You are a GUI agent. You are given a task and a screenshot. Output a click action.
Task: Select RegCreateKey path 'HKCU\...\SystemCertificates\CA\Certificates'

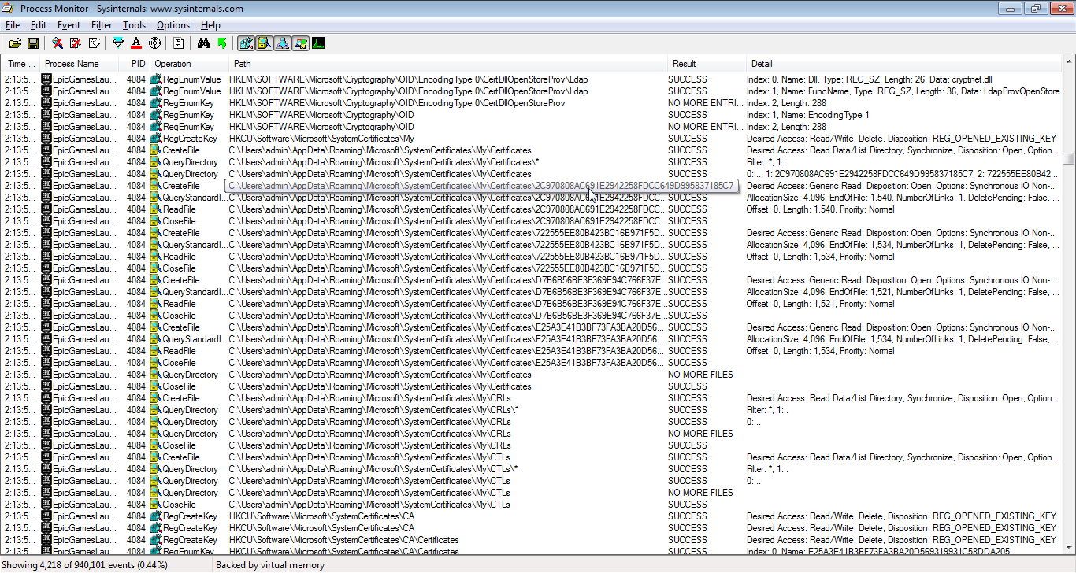pos(344,540)
